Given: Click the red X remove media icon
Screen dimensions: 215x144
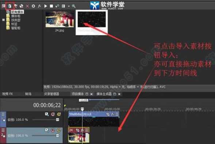Looking at the screenshot, I should pyautogui.click(x=27, y=6).
